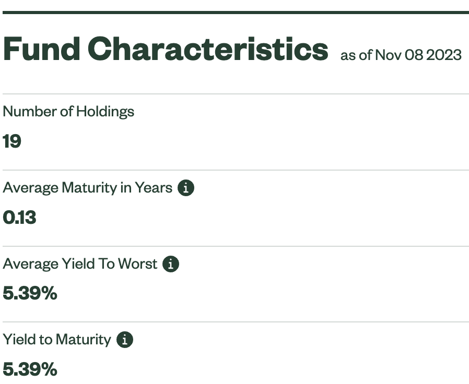Click the 0.13 maturity value
469x384 pixels.
(x=19, y=218)
